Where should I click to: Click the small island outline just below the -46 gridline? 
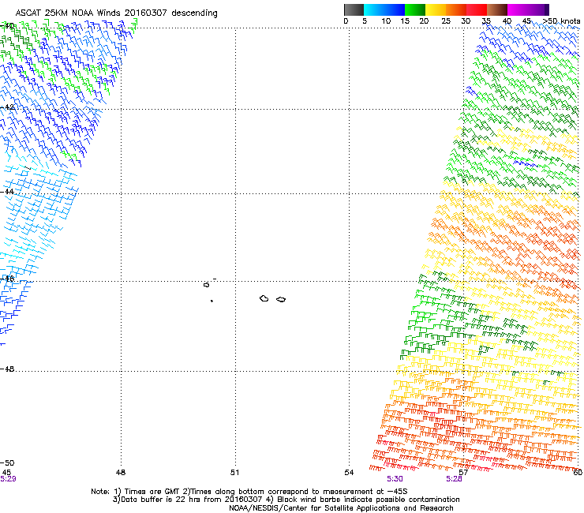click(x=206, y=285)
